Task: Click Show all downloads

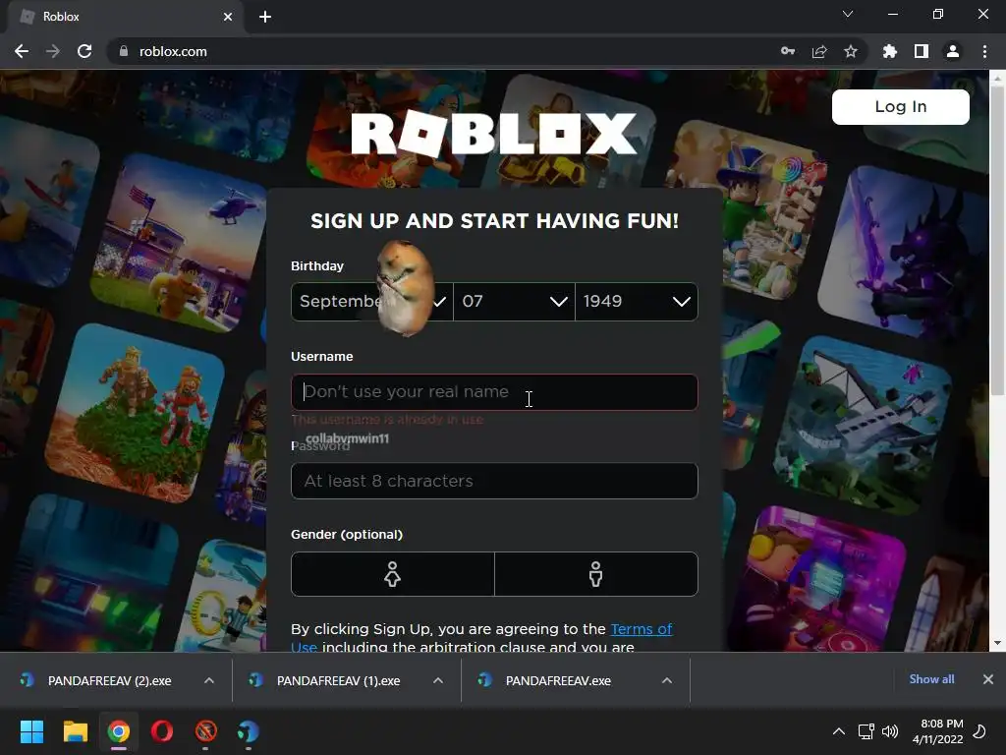Action: 931,679
